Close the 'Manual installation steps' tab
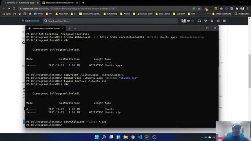251x141 pixels. (x=77, y=3)
